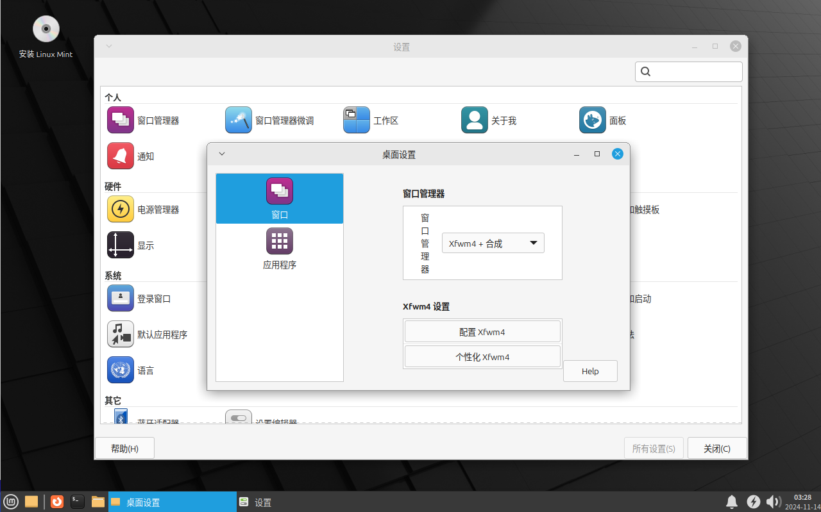This screenshot has width=821, height=512.
Task: Open the 显示 display icon
Action: click(121, 245)
